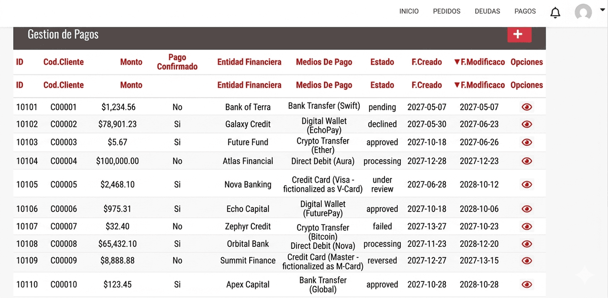Show details for Apex Capital payment
The image size is (608, 298).
click(x=526, y=285)
